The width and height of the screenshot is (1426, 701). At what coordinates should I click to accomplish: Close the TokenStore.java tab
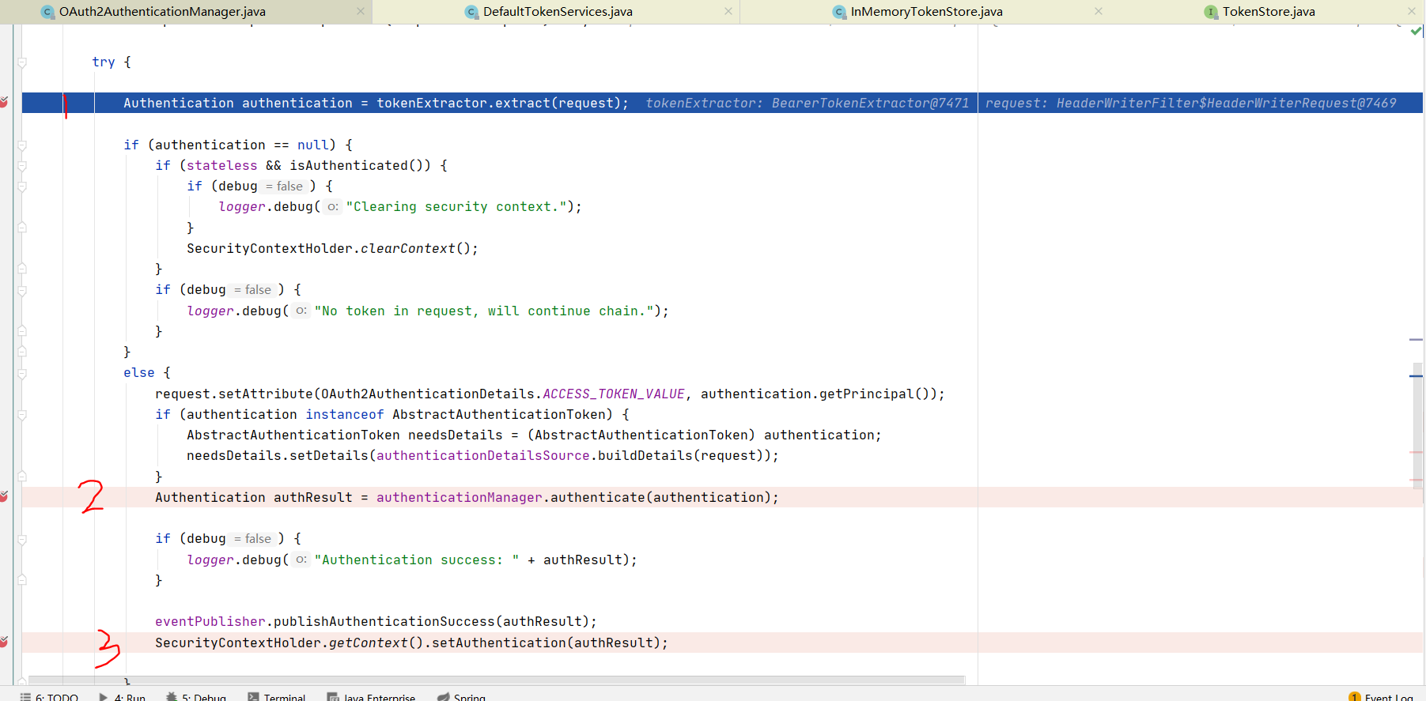pyautogui.click(x=1412, y=11)
